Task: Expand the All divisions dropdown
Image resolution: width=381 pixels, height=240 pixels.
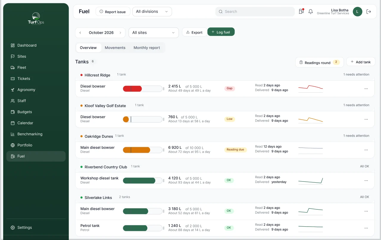Action: tap(152, 12)
